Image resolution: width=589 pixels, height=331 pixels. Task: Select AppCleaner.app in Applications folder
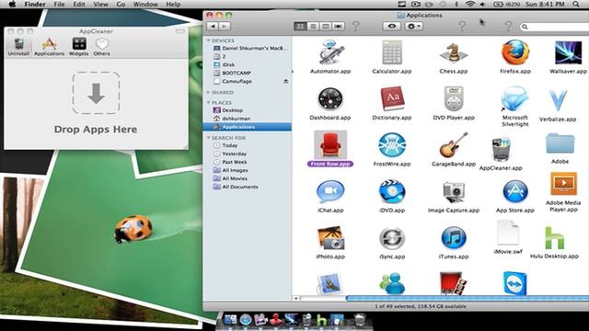tap(501, 150)
